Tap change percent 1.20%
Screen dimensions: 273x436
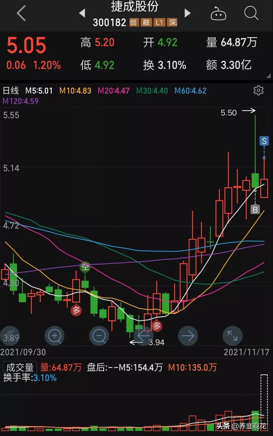(x=47, y=65)
